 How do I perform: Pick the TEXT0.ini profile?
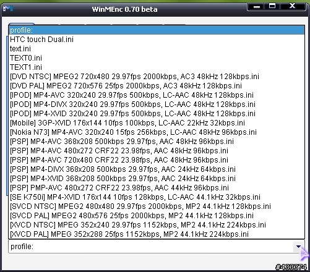[x=157, y=58]
